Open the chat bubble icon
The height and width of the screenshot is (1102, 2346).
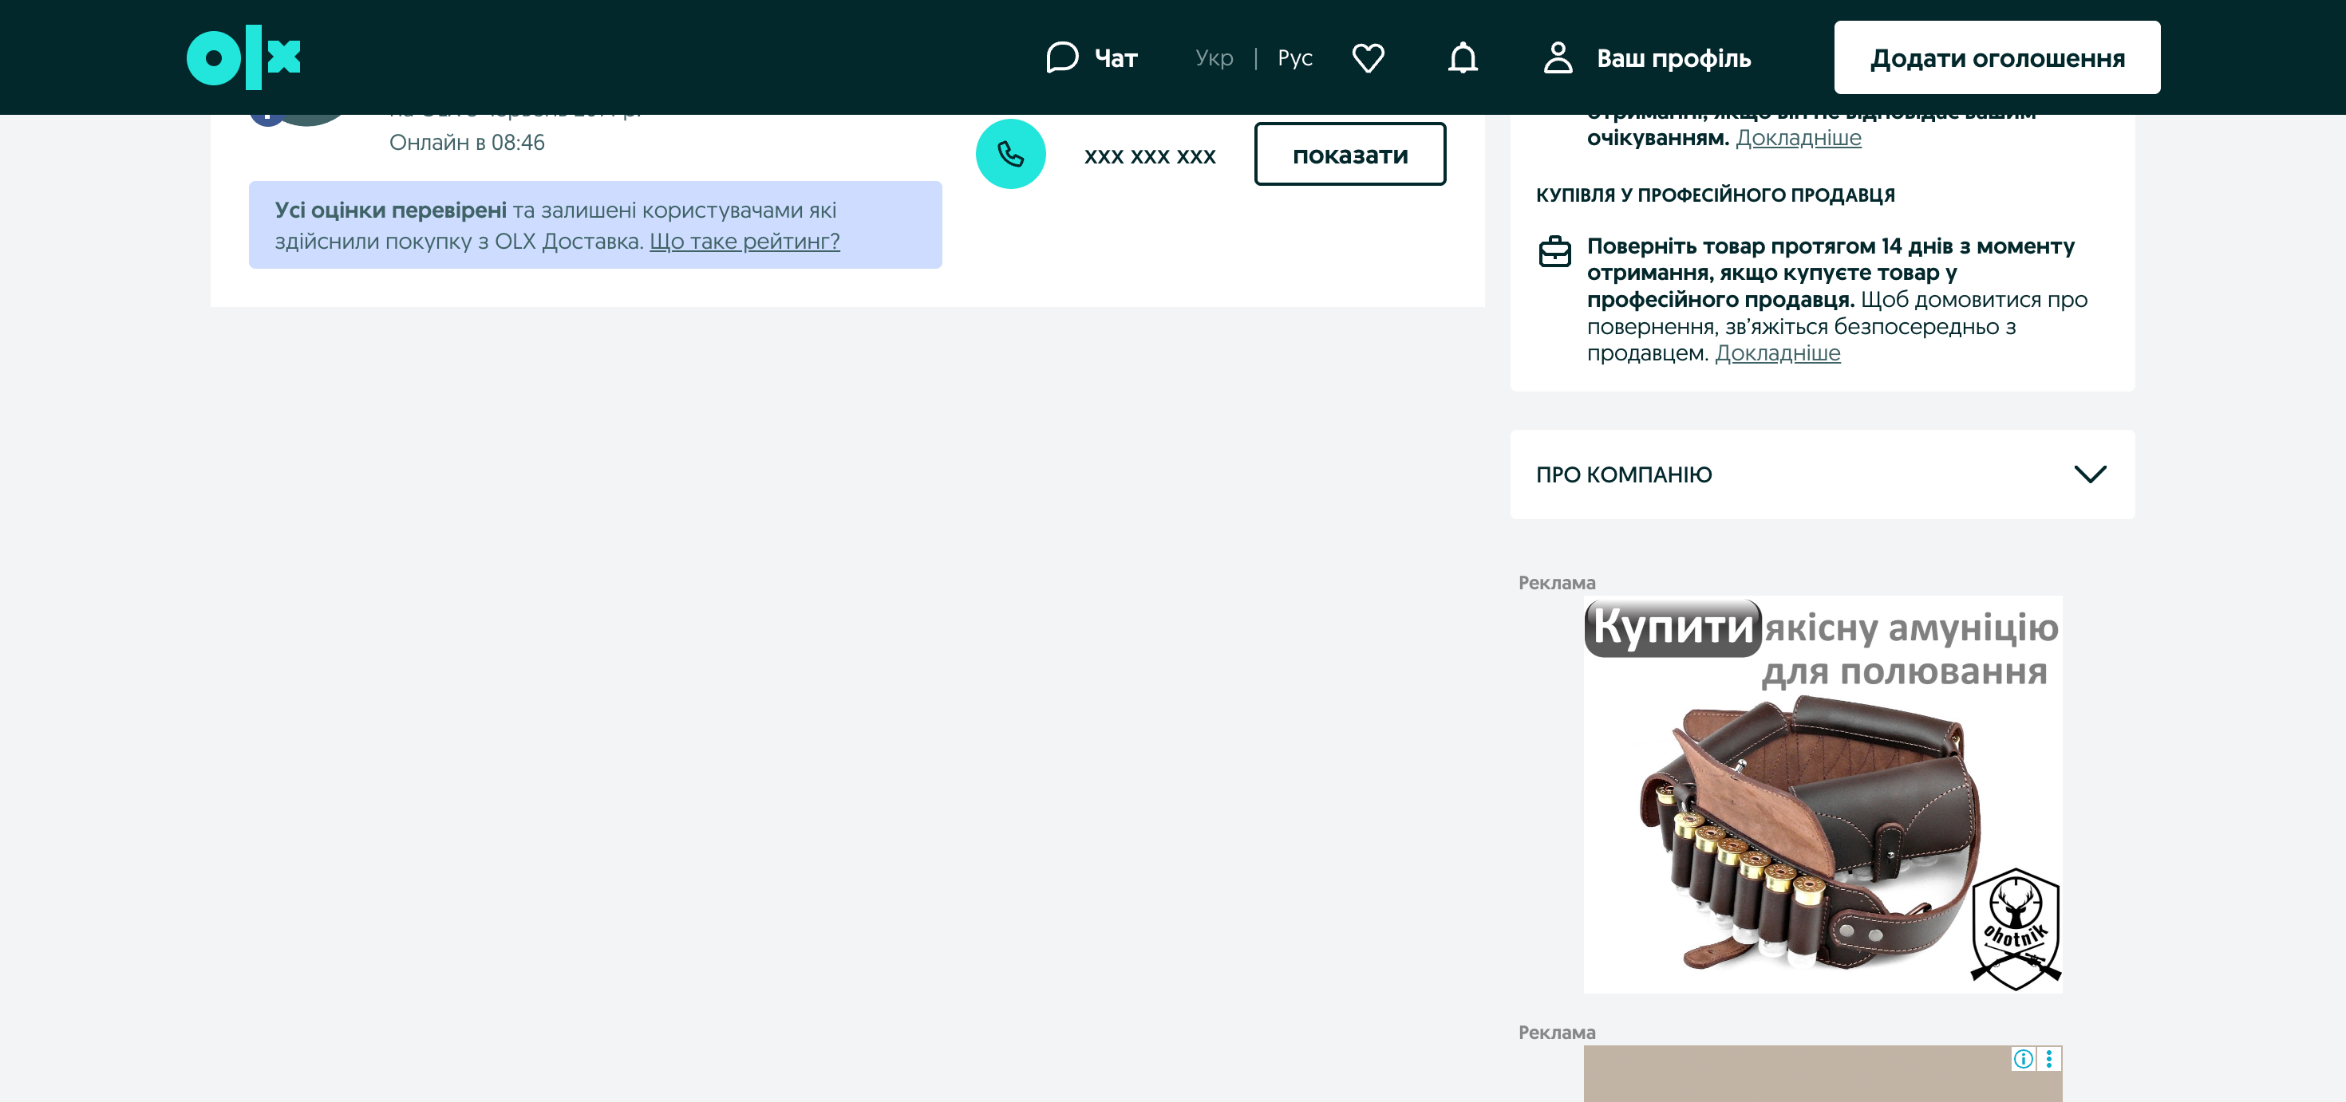point(1062,57)
